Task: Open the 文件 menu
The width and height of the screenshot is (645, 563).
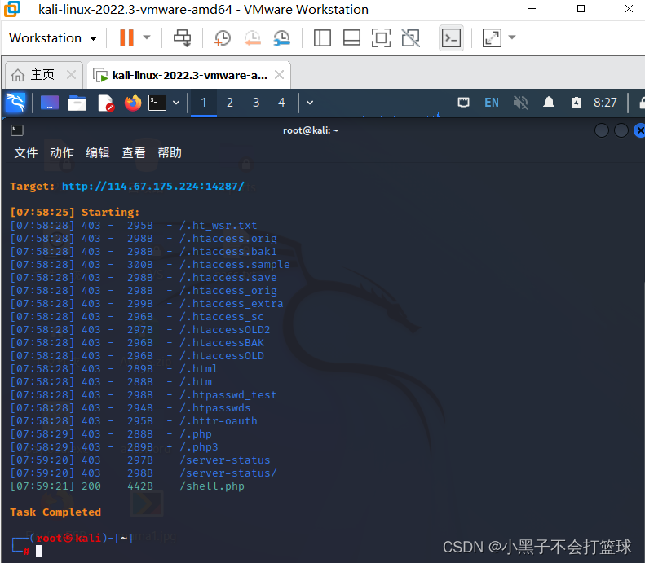Action: tap(26, 153)
